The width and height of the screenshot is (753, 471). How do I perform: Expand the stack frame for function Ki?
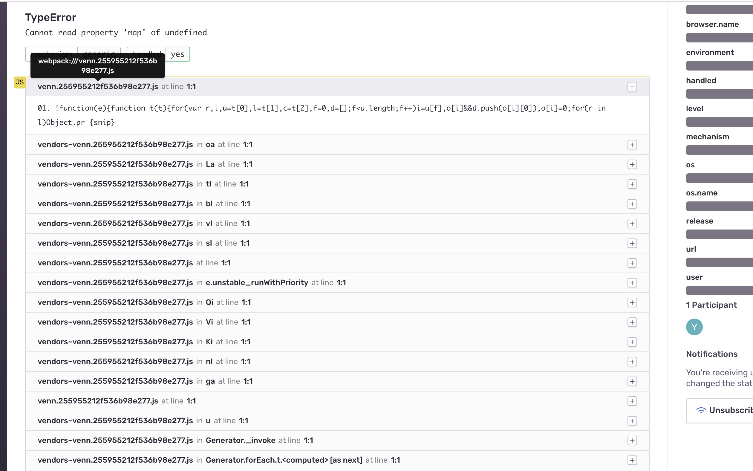point(632,342)
